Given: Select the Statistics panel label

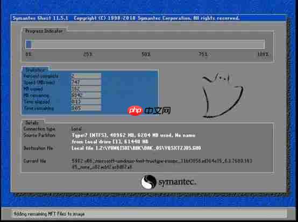Looking at the screenshot, I should click(x=36, y=70).
